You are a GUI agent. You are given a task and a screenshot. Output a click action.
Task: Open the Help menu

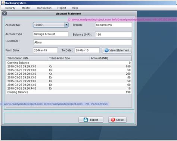[x=75, y=8]
